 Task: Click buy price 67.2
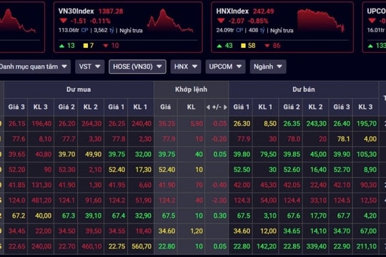(x=19, y=216)
